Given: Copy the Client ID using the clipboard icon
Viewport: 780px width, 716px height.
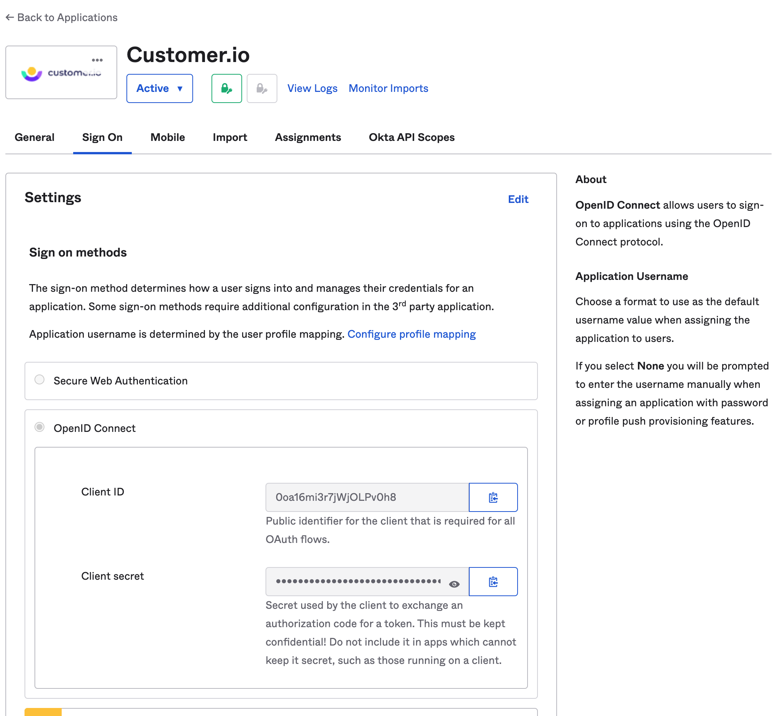Looking at the screenshot, I should click(493, 497).
